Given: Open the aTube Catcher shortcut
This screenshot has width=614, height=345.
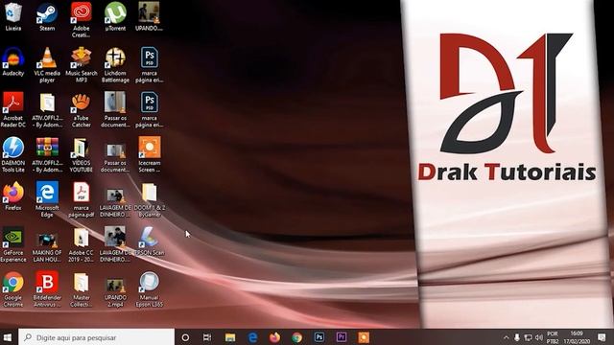Looking at the screenshot, I should pyautogui.click(x=81, y=110).
